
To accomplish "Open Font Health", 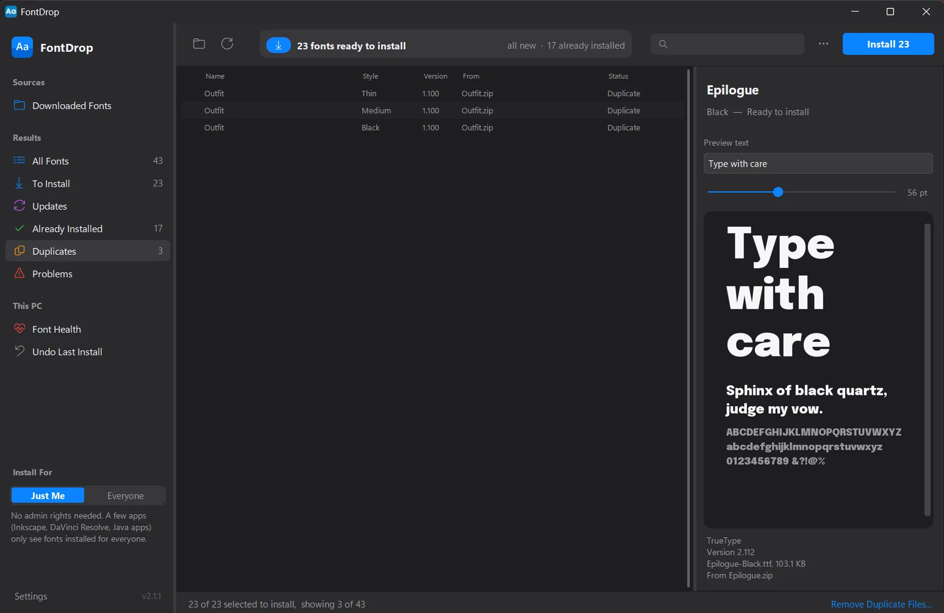I will point(87,329).
